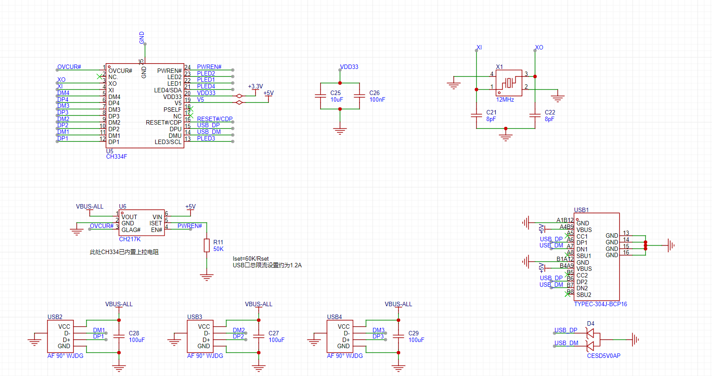Click the SBU1 pin name on USB1
Screen dimensions: 712x376
pos(584,256)
